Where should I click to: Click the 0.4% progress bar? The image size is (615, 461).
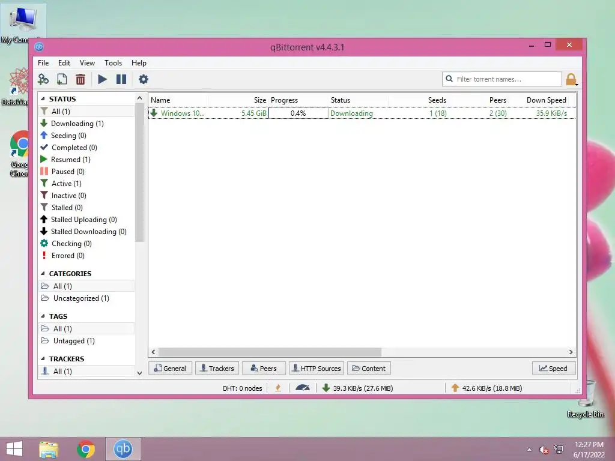(298, 113)
